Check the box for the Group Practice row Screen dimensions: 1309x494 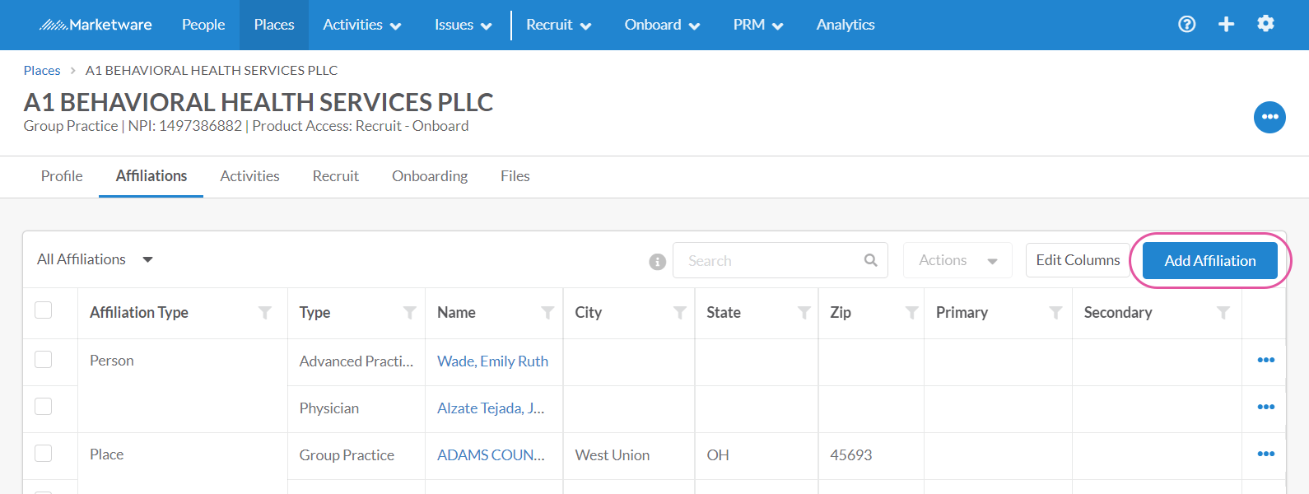click(x=44, y=453)
